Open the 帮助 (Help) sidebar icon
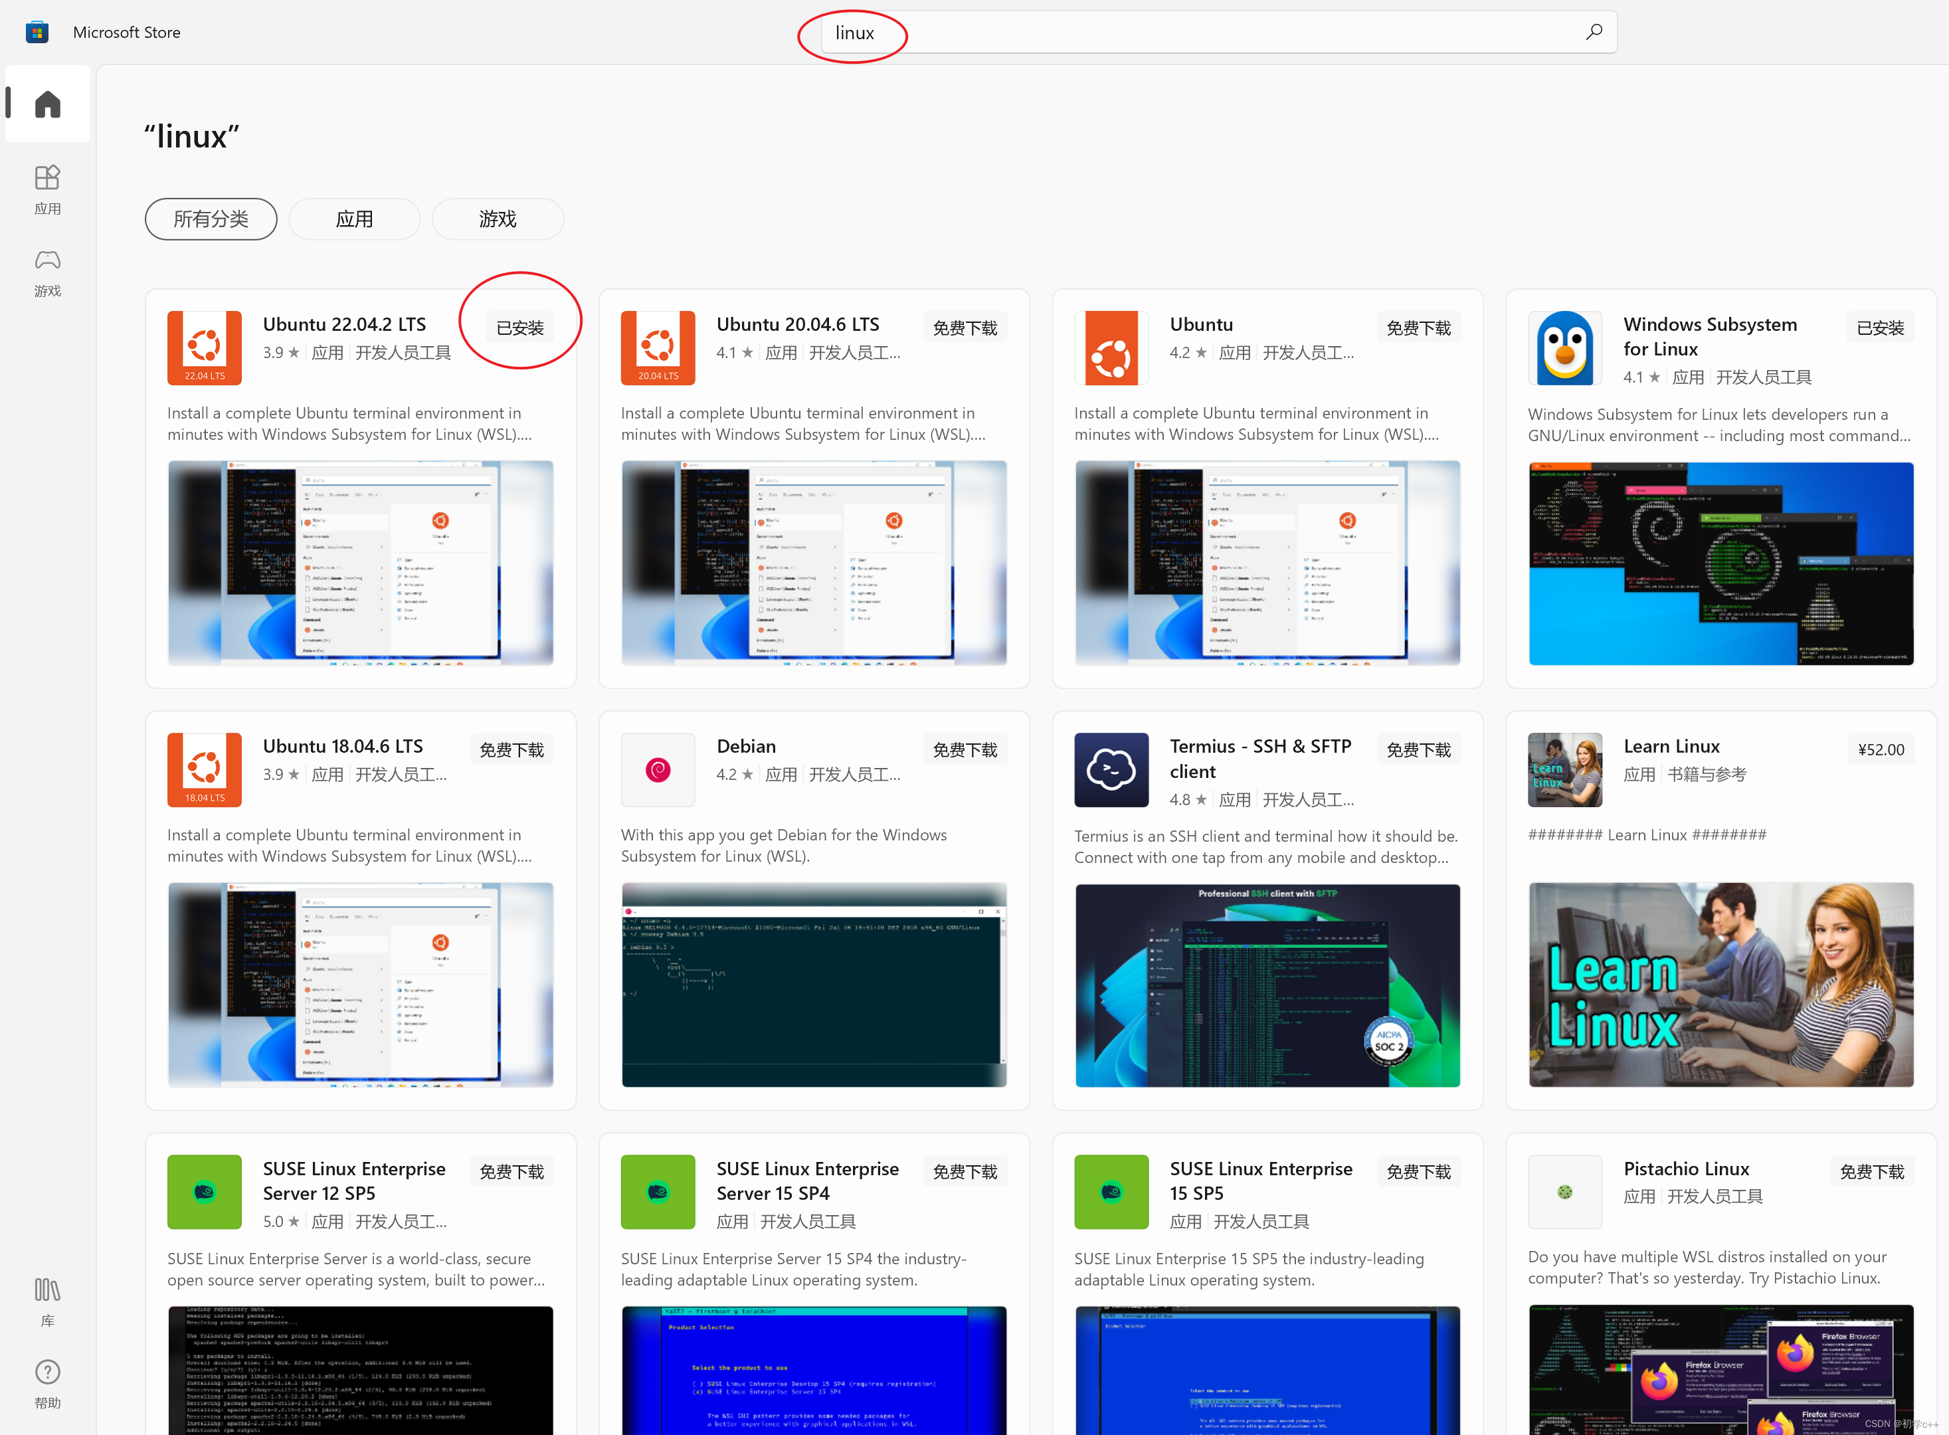The width and height of the screenshot is (1949, 1435). (48, 1383)
